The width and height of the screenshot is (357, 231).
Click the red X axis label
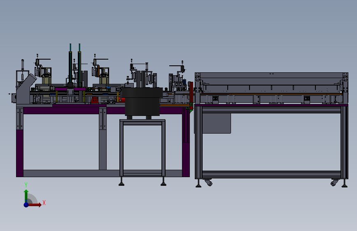(44, 203)
